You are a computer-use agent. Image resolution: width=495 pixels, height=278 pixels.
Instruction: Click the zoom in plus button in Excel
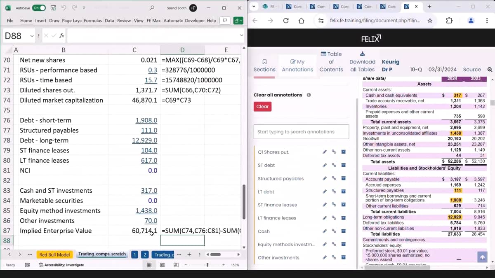[224, 265]
